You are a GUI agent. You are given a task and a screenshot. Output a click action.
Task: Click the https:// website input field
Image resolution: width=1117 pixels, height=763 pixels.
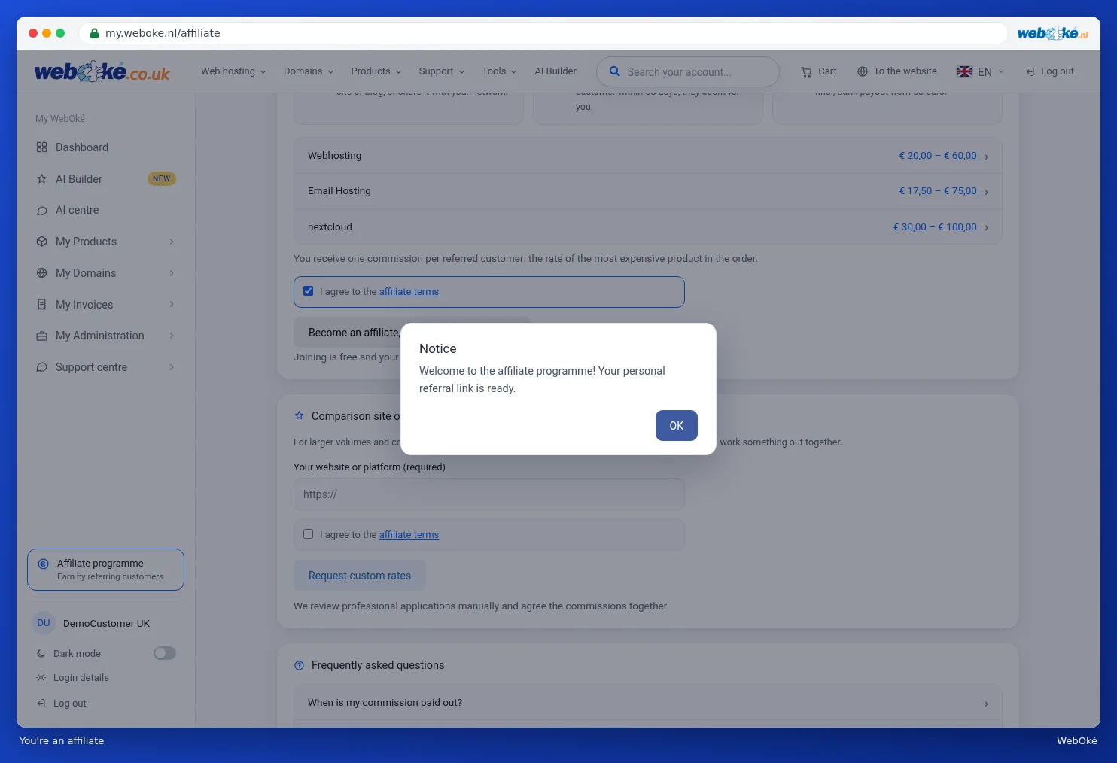pos(489,494)
